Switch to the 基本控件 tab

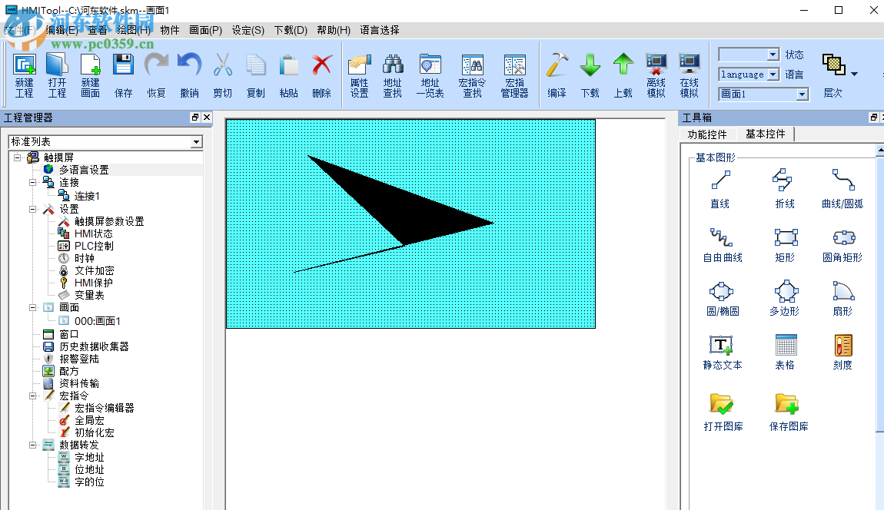(x=765, y=134)
